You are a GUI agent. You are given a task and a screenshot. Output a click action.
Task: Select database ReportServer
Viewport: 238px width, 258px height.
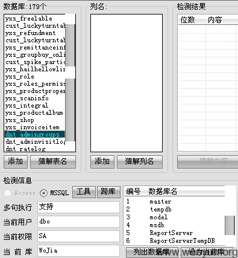[x=171, y=233]
